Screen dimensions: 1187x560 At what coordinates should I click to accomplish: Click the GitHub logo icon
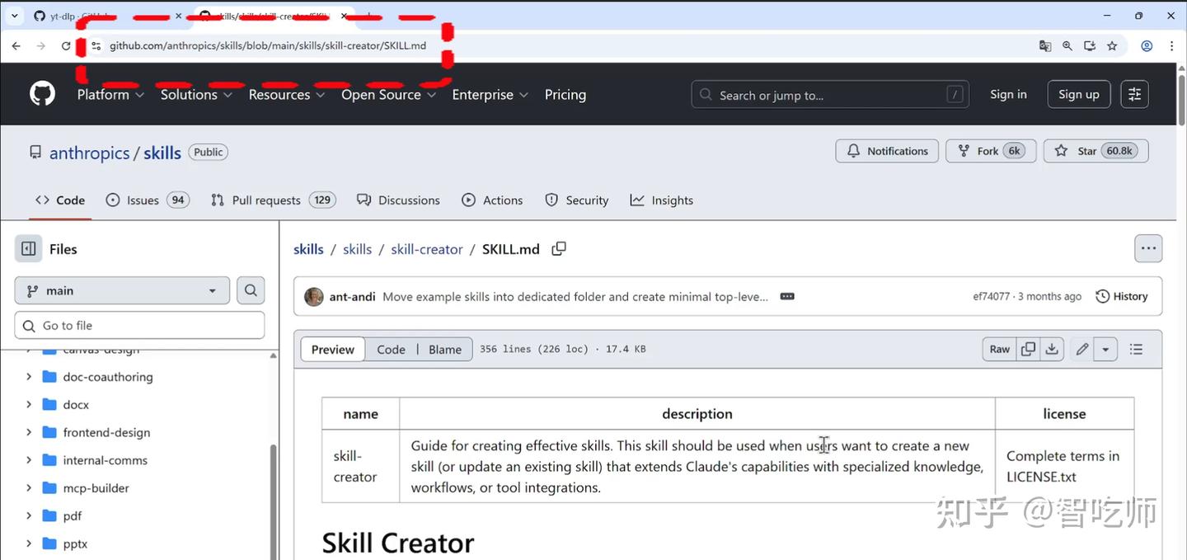click(x=42, y=94)
